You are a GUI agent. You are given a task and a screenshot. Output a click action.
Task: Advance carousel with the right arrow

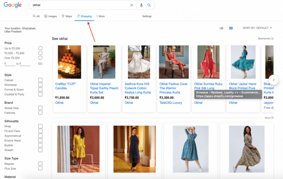click(x=274, y=80)
